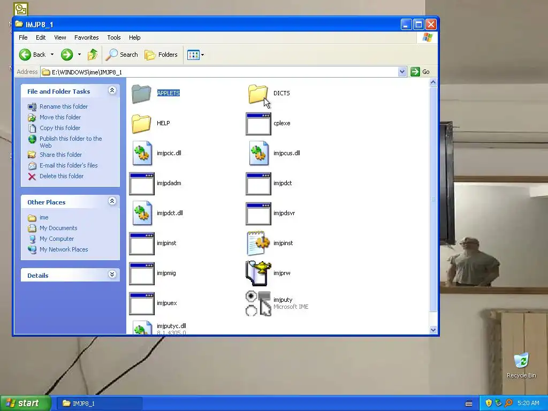Go to My Computer link
Viewport: 548px width, 411px height.
coord(51,239)
